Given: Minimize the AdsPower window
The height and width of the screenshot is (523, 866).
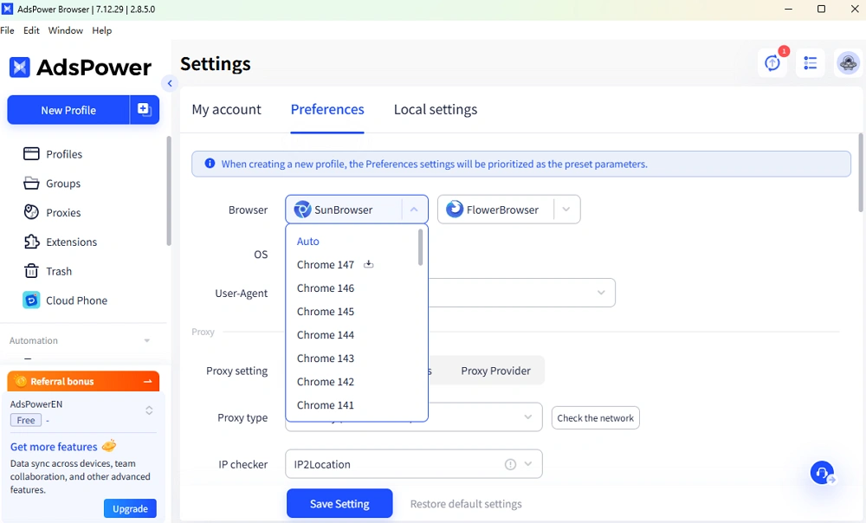Looking at the screenshot, I should (x=789, y=10).
